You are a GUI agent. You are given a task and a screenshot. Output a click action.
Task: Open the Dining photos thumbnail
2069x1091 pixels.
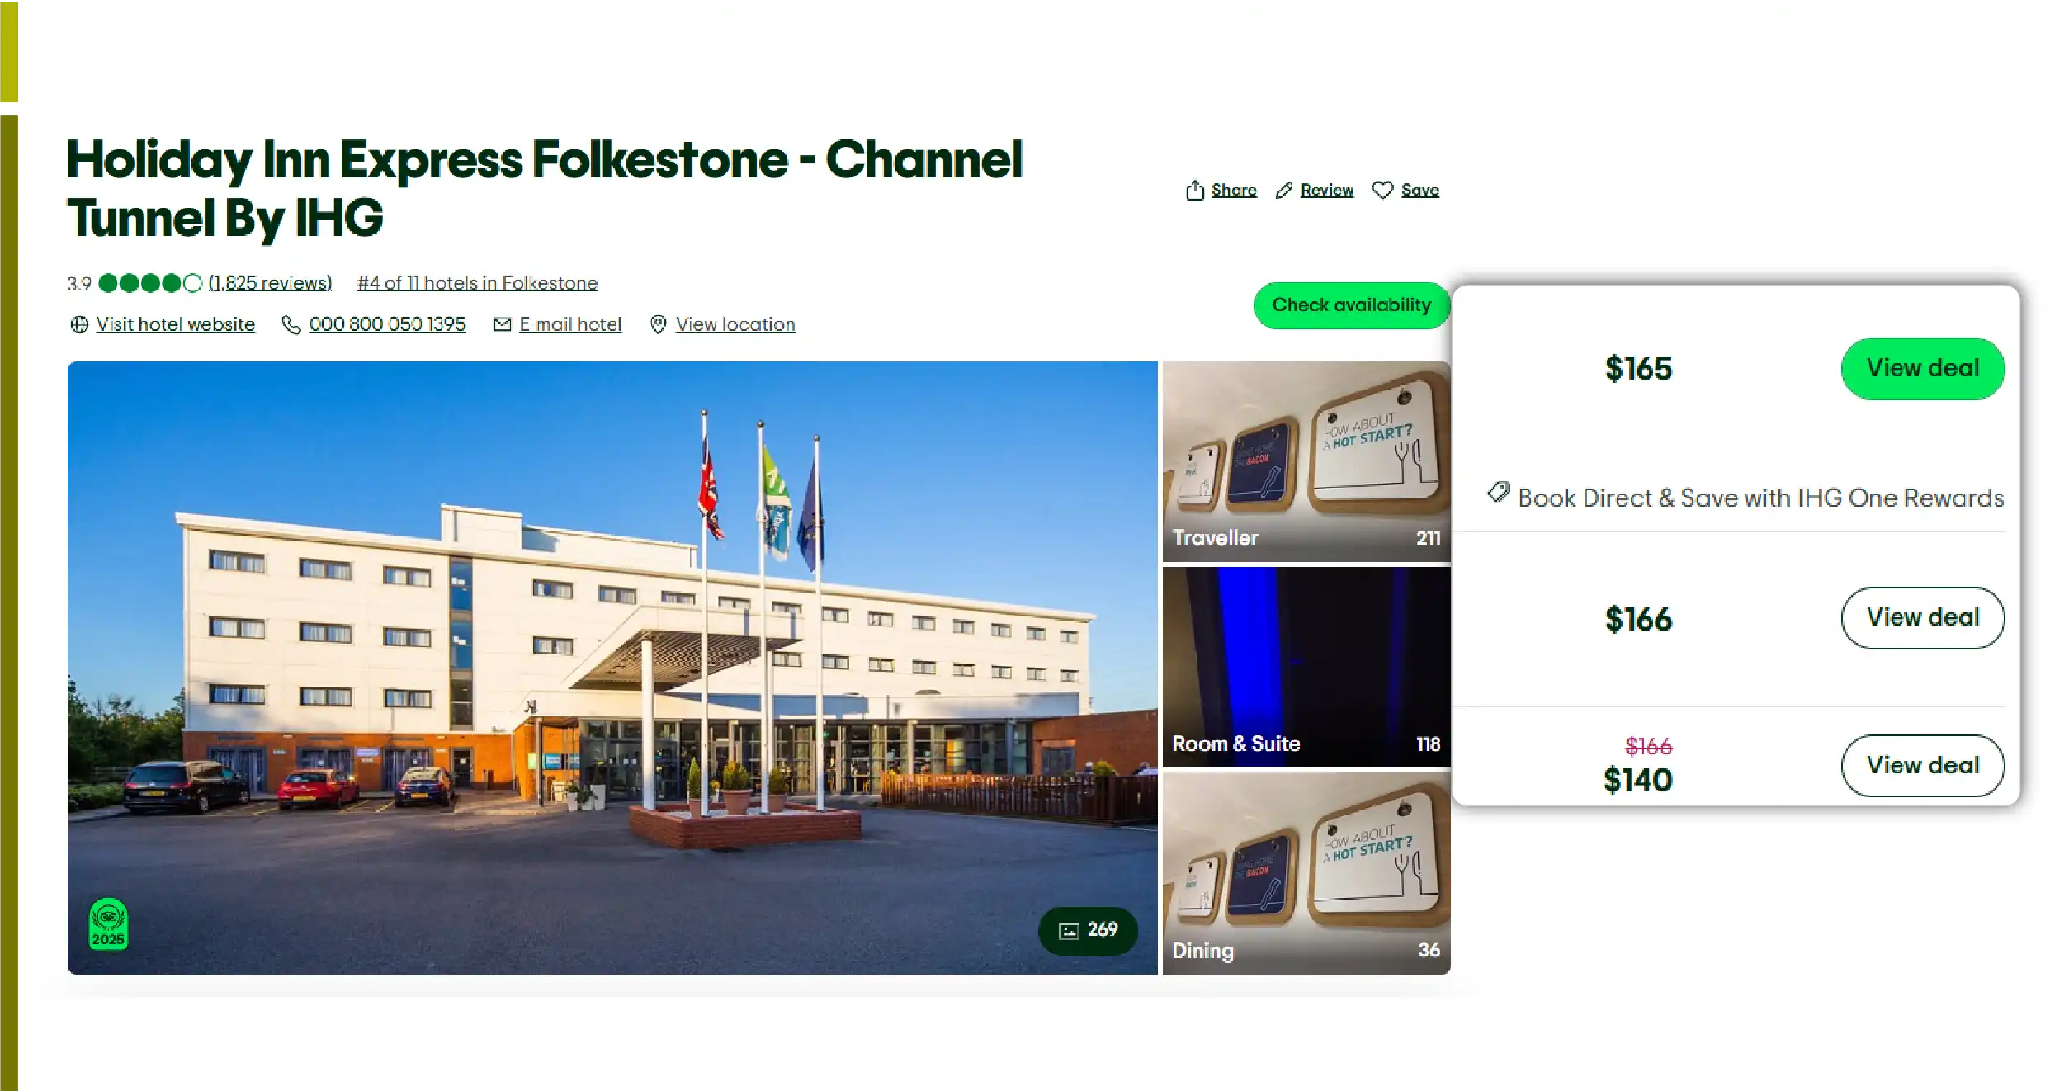click(1306, 873)
